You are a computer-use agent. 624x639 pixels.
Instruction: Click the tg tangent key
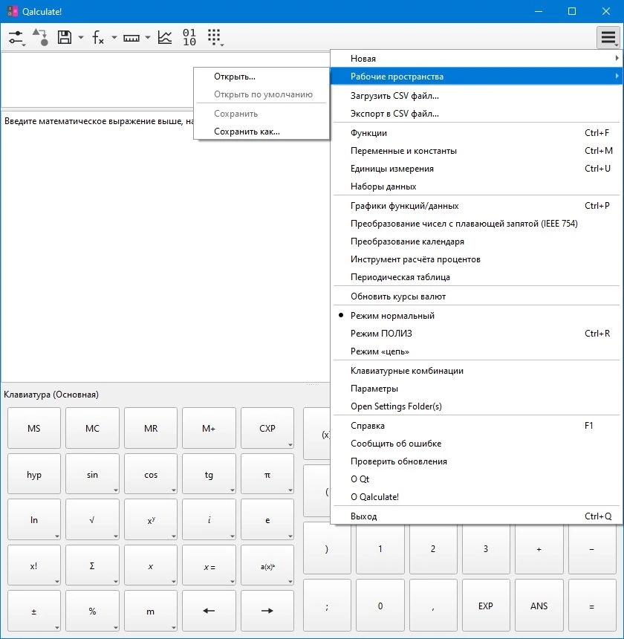coord(209,474)
